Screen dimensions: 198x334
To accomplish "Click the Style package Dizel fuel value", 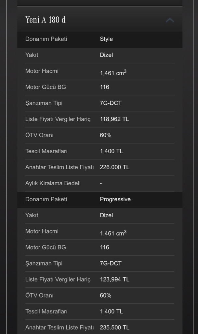I will click(106, 55).
